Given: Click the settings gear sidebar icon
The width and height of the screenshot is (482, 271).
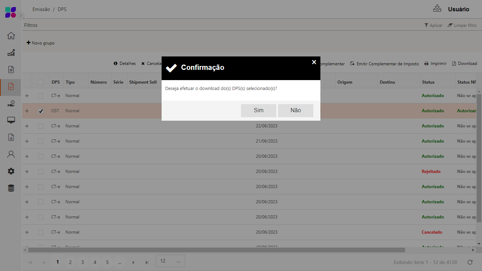Looking at the screenshot, I should [x=11, y=171].
